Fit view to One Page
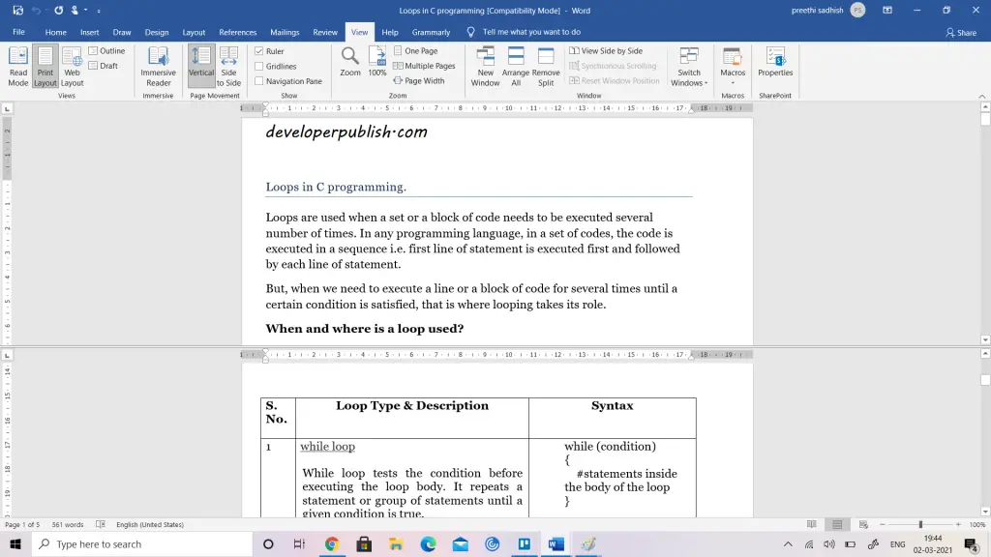 415,50
